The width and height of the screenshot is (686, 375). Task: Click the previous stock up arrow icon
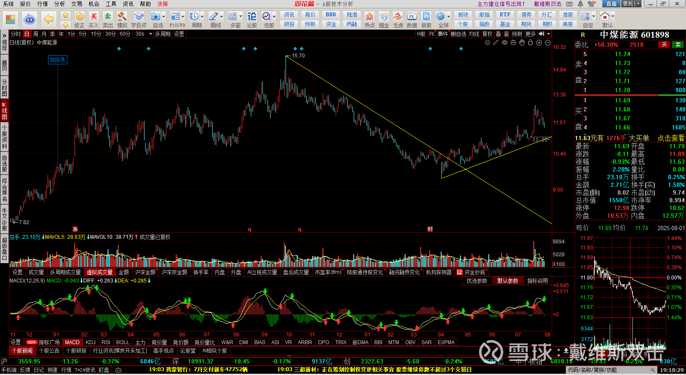(65, 15)
